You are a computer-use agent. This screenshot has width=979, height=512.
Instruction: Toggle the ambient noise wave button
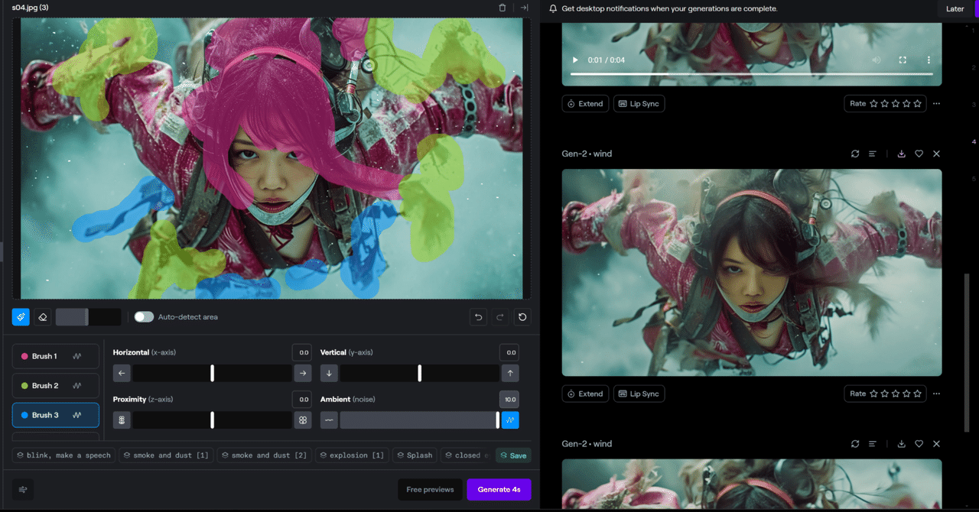pos(510,420)
